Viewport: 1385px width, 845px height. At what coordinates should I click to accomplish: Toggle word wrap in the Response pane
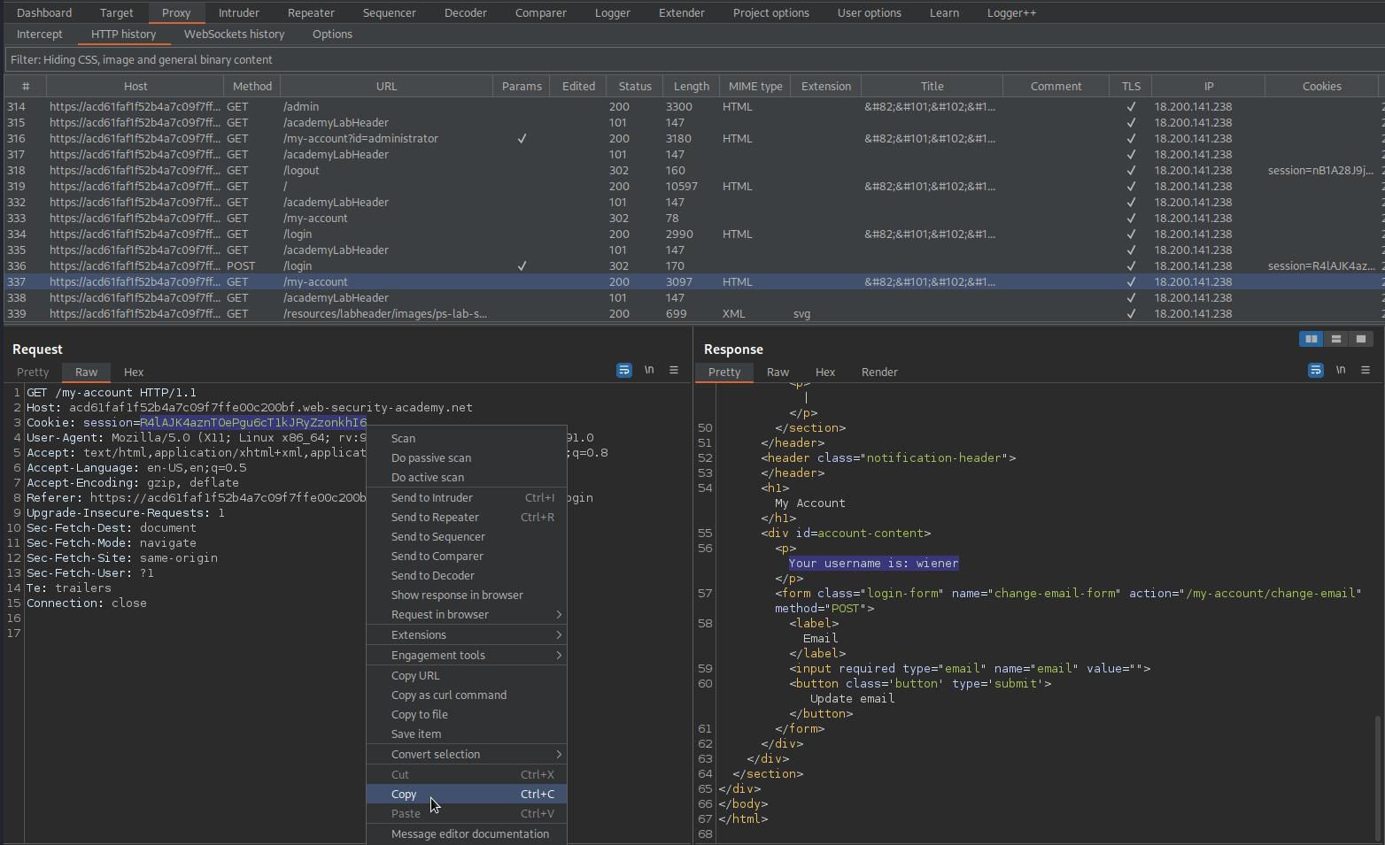pos(1316,370)
